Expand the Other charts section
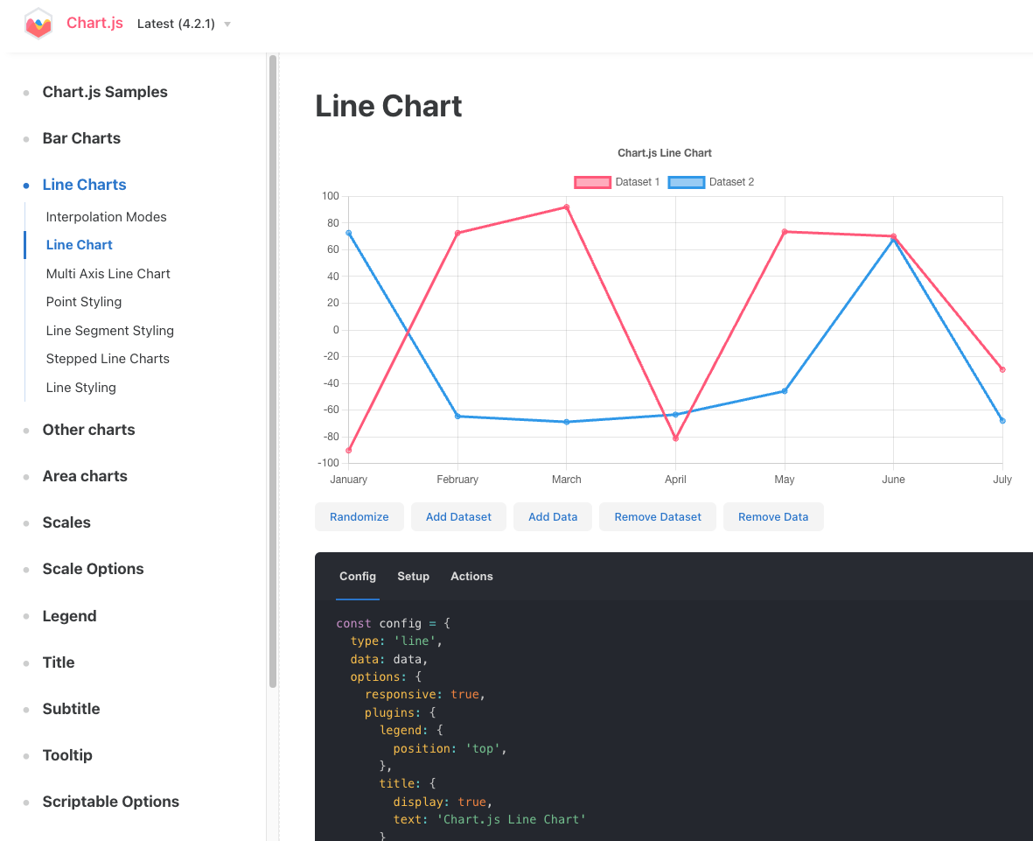This screenshot has height=841, width=1033. click(x=89, y=430)
